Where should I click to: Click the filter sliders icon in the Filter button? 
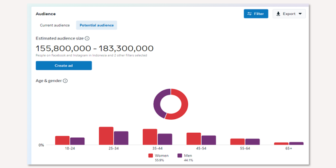pos(249,14)
